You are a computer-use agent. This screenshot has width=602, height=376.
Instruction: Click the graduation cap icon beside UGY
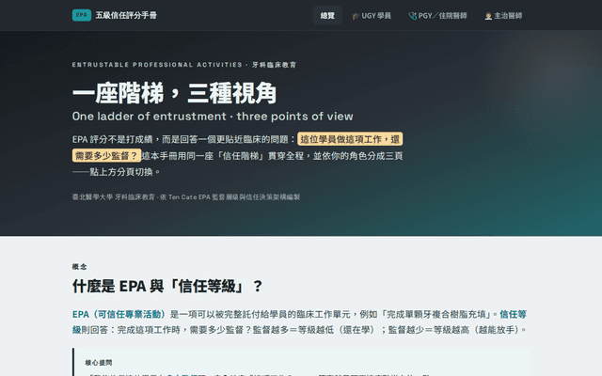(356, 16)
